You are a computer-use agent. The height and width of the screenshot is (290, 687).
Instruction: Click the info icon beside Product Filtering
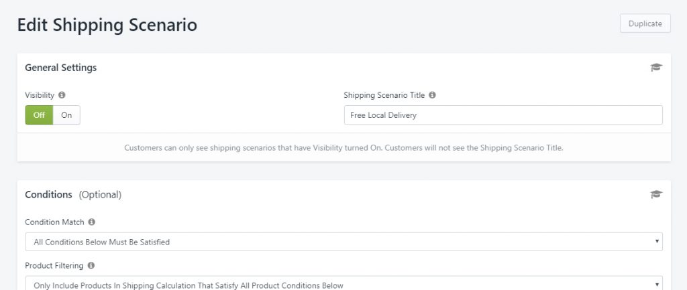(91, 265)
